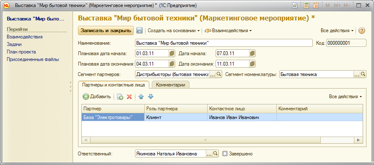
Task: Click the Партнер column header
Action: (x=113, y=109)
